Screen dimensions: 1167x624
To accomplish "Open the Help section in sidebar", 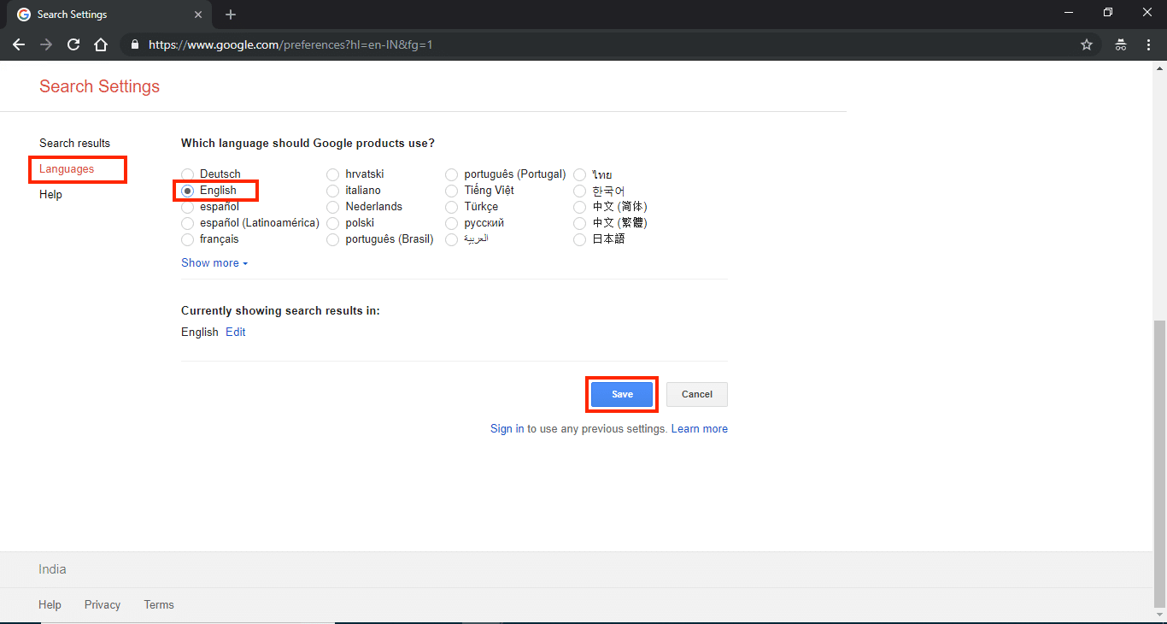I will point(50,194).
